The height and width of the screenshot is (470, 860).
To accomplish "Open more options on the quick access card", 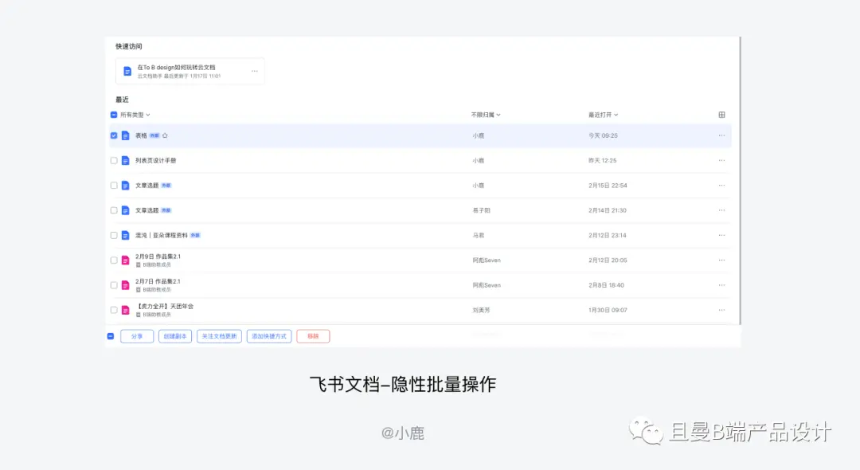I will [255, 71].
